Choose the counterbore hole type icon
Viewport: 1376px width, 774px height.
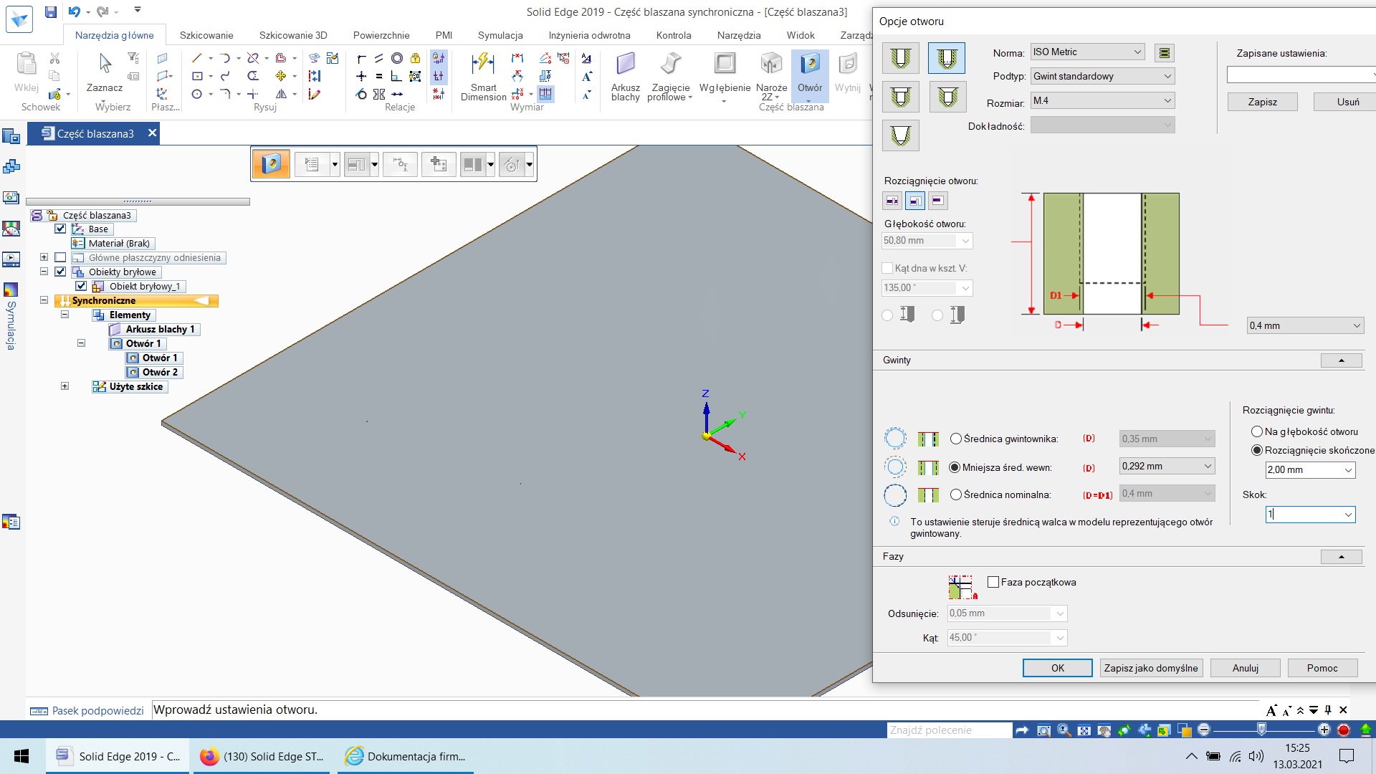(900, 97)
